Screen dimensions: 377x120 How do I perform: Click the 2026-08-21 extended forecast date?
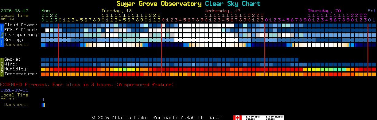[x=14, y=90]
